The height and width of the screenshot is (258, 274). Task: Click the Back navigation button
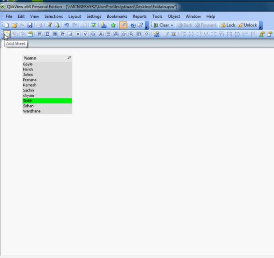click(185, 25)
